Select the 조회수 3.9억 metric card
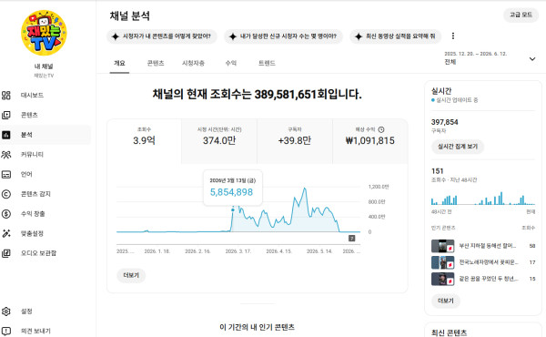The height and width of the screenshot is (337, 546). (144, 141)
